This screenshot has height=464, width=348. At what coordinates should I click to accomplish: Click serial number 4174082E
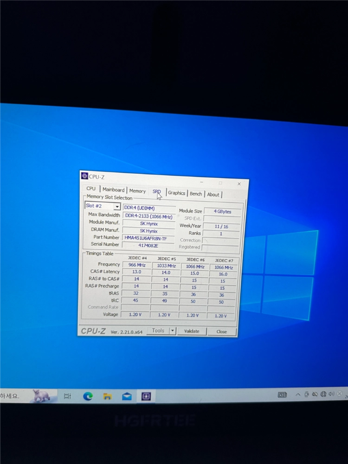148,246
